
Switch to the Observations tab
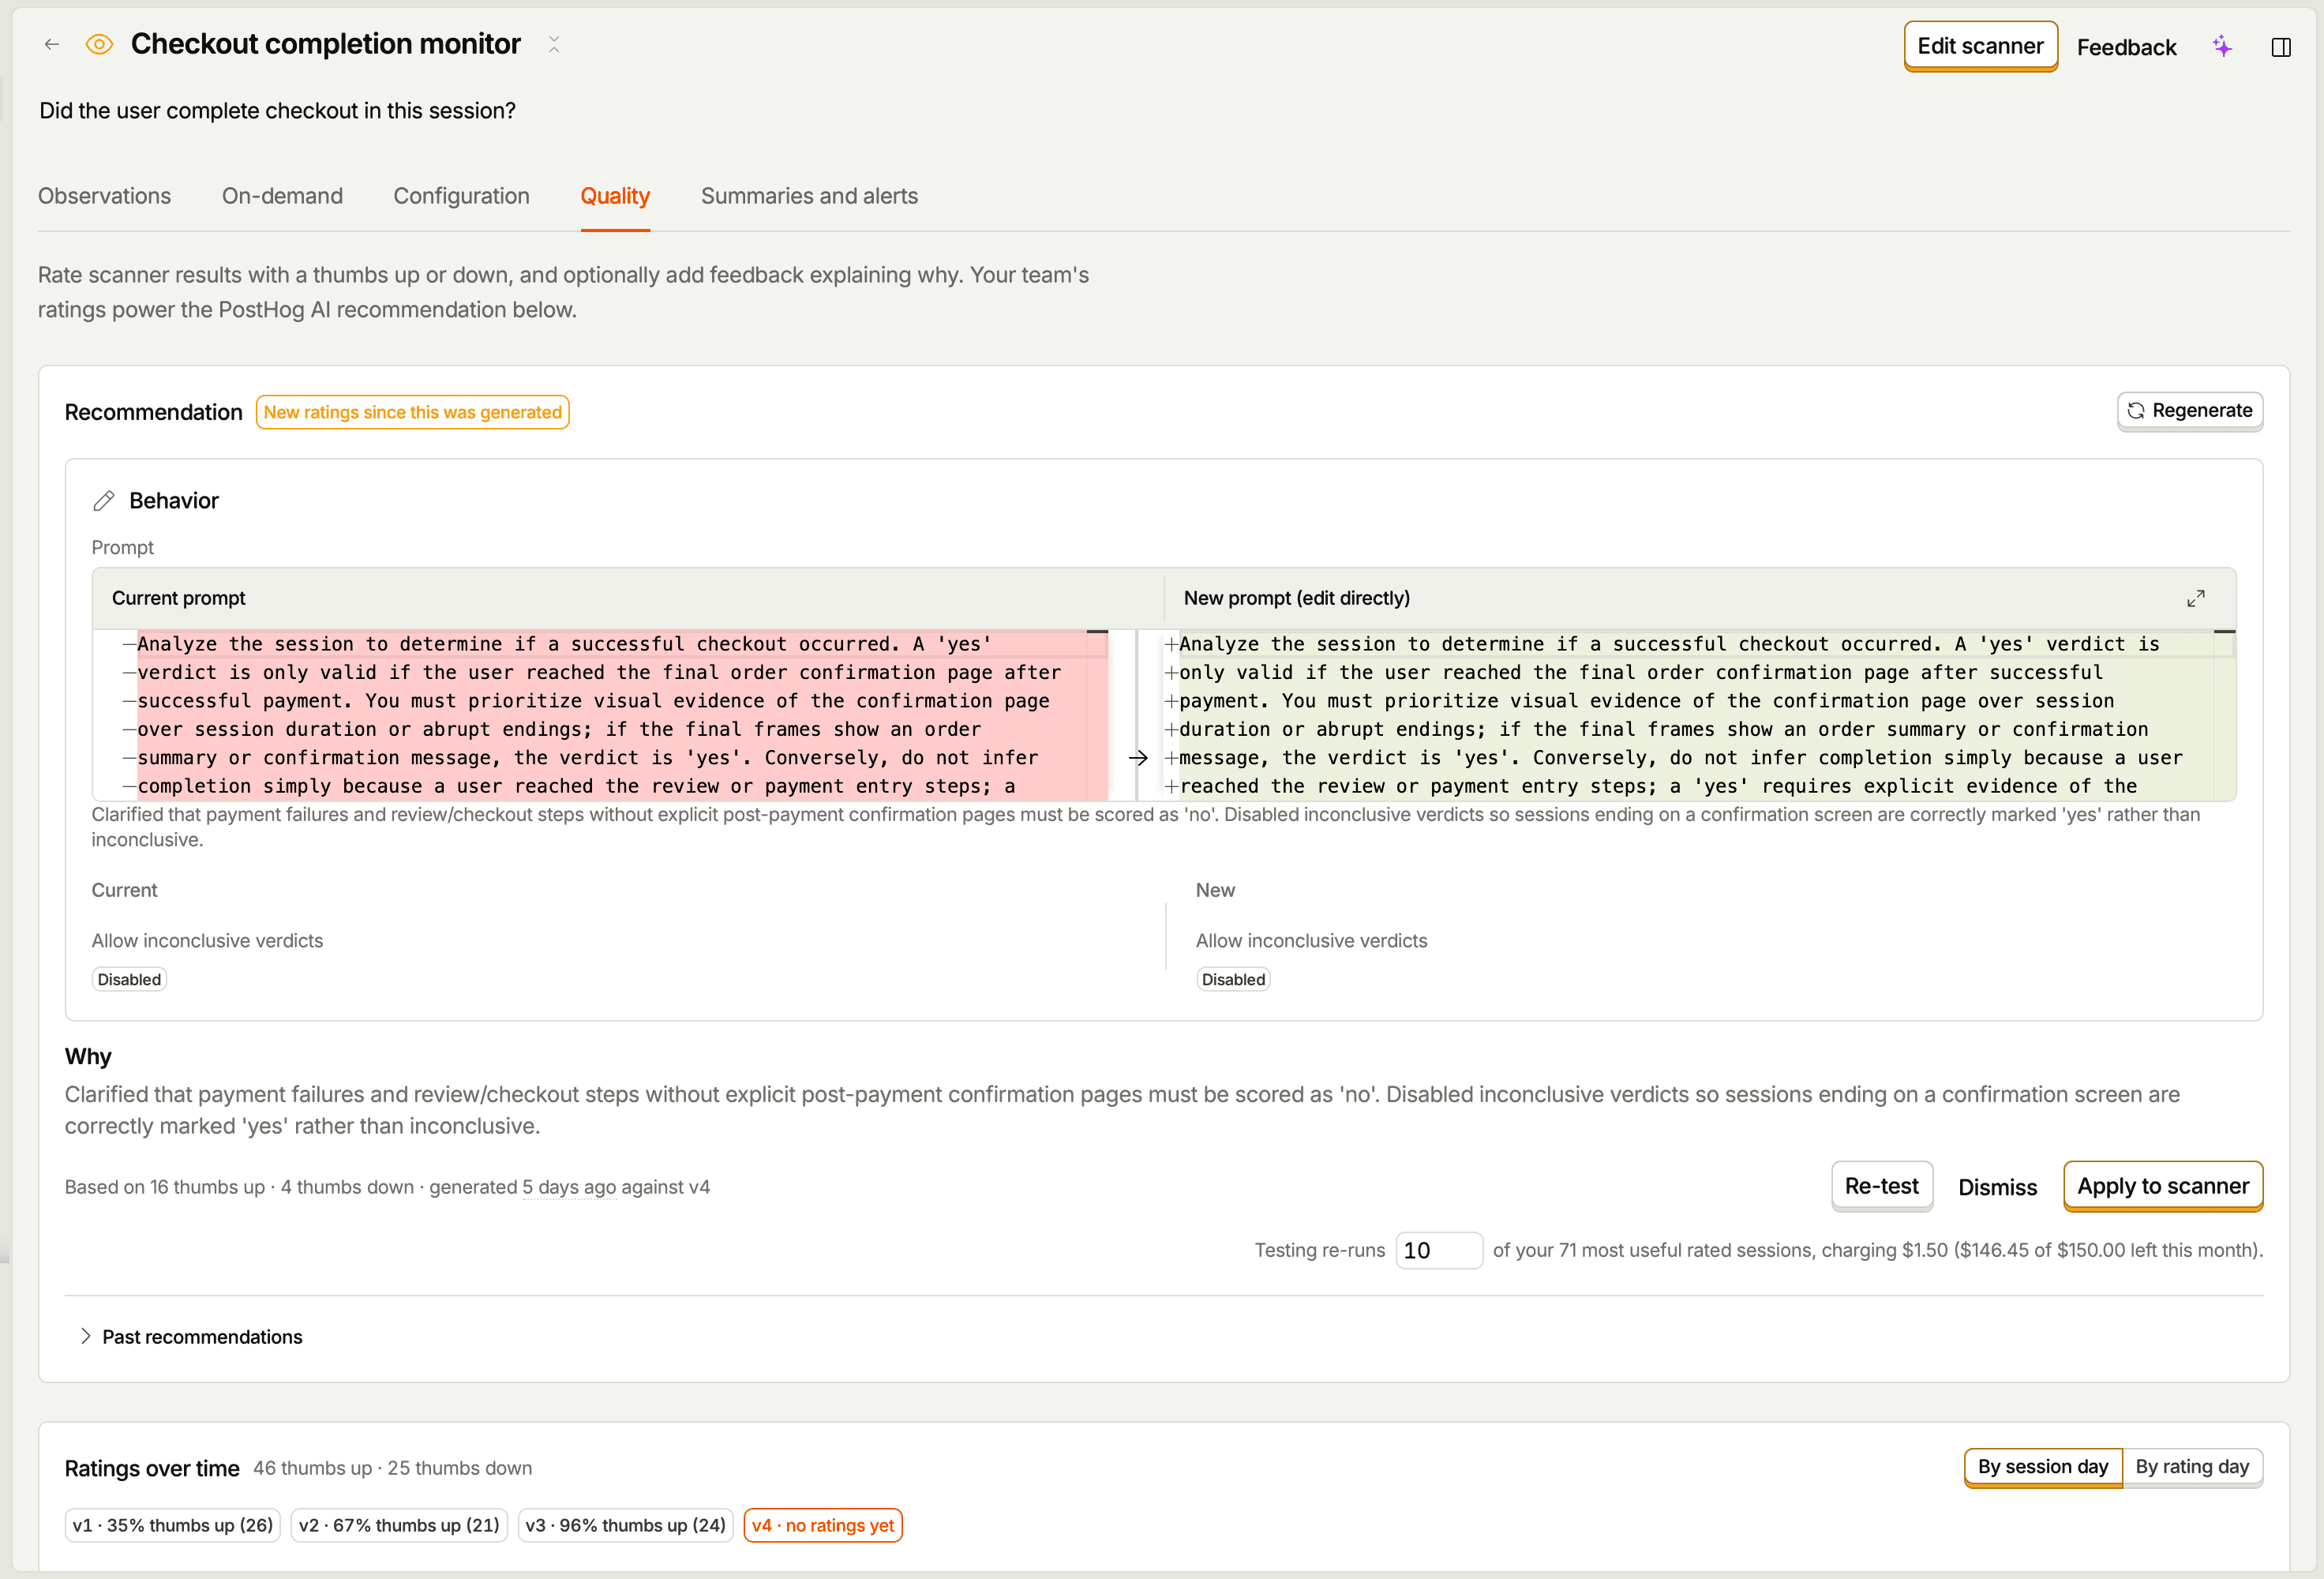[x=104, y=196]
